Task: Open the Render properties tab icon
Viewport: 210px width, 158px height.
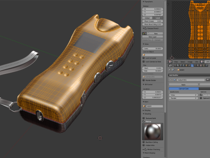Action: [175, 65]
